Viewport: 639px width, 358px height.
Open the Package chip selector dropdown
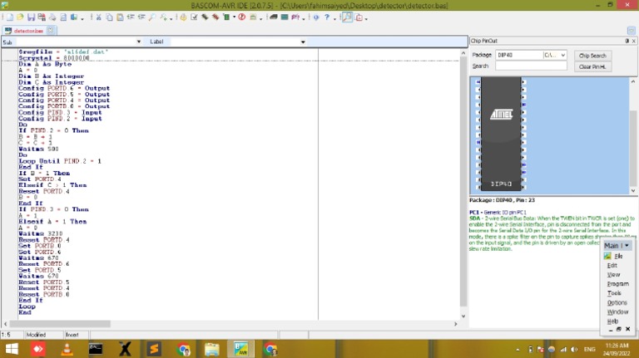coord(562,56)
